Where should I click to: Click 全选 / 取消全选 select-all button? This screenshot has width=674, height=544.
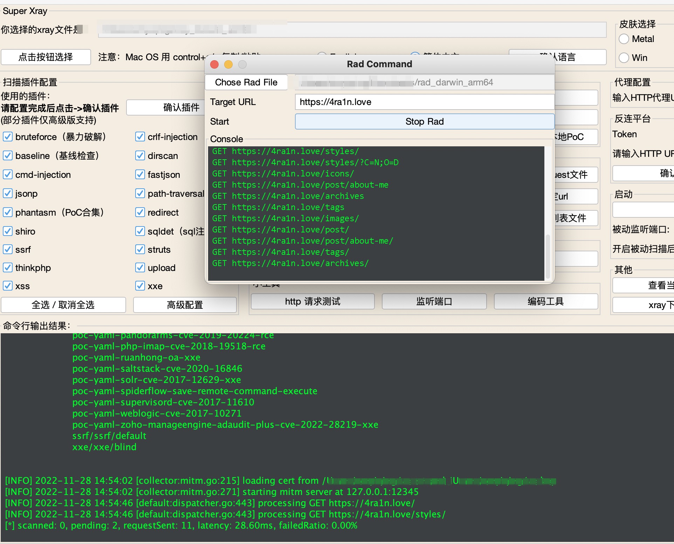click(x=63, y=305)
